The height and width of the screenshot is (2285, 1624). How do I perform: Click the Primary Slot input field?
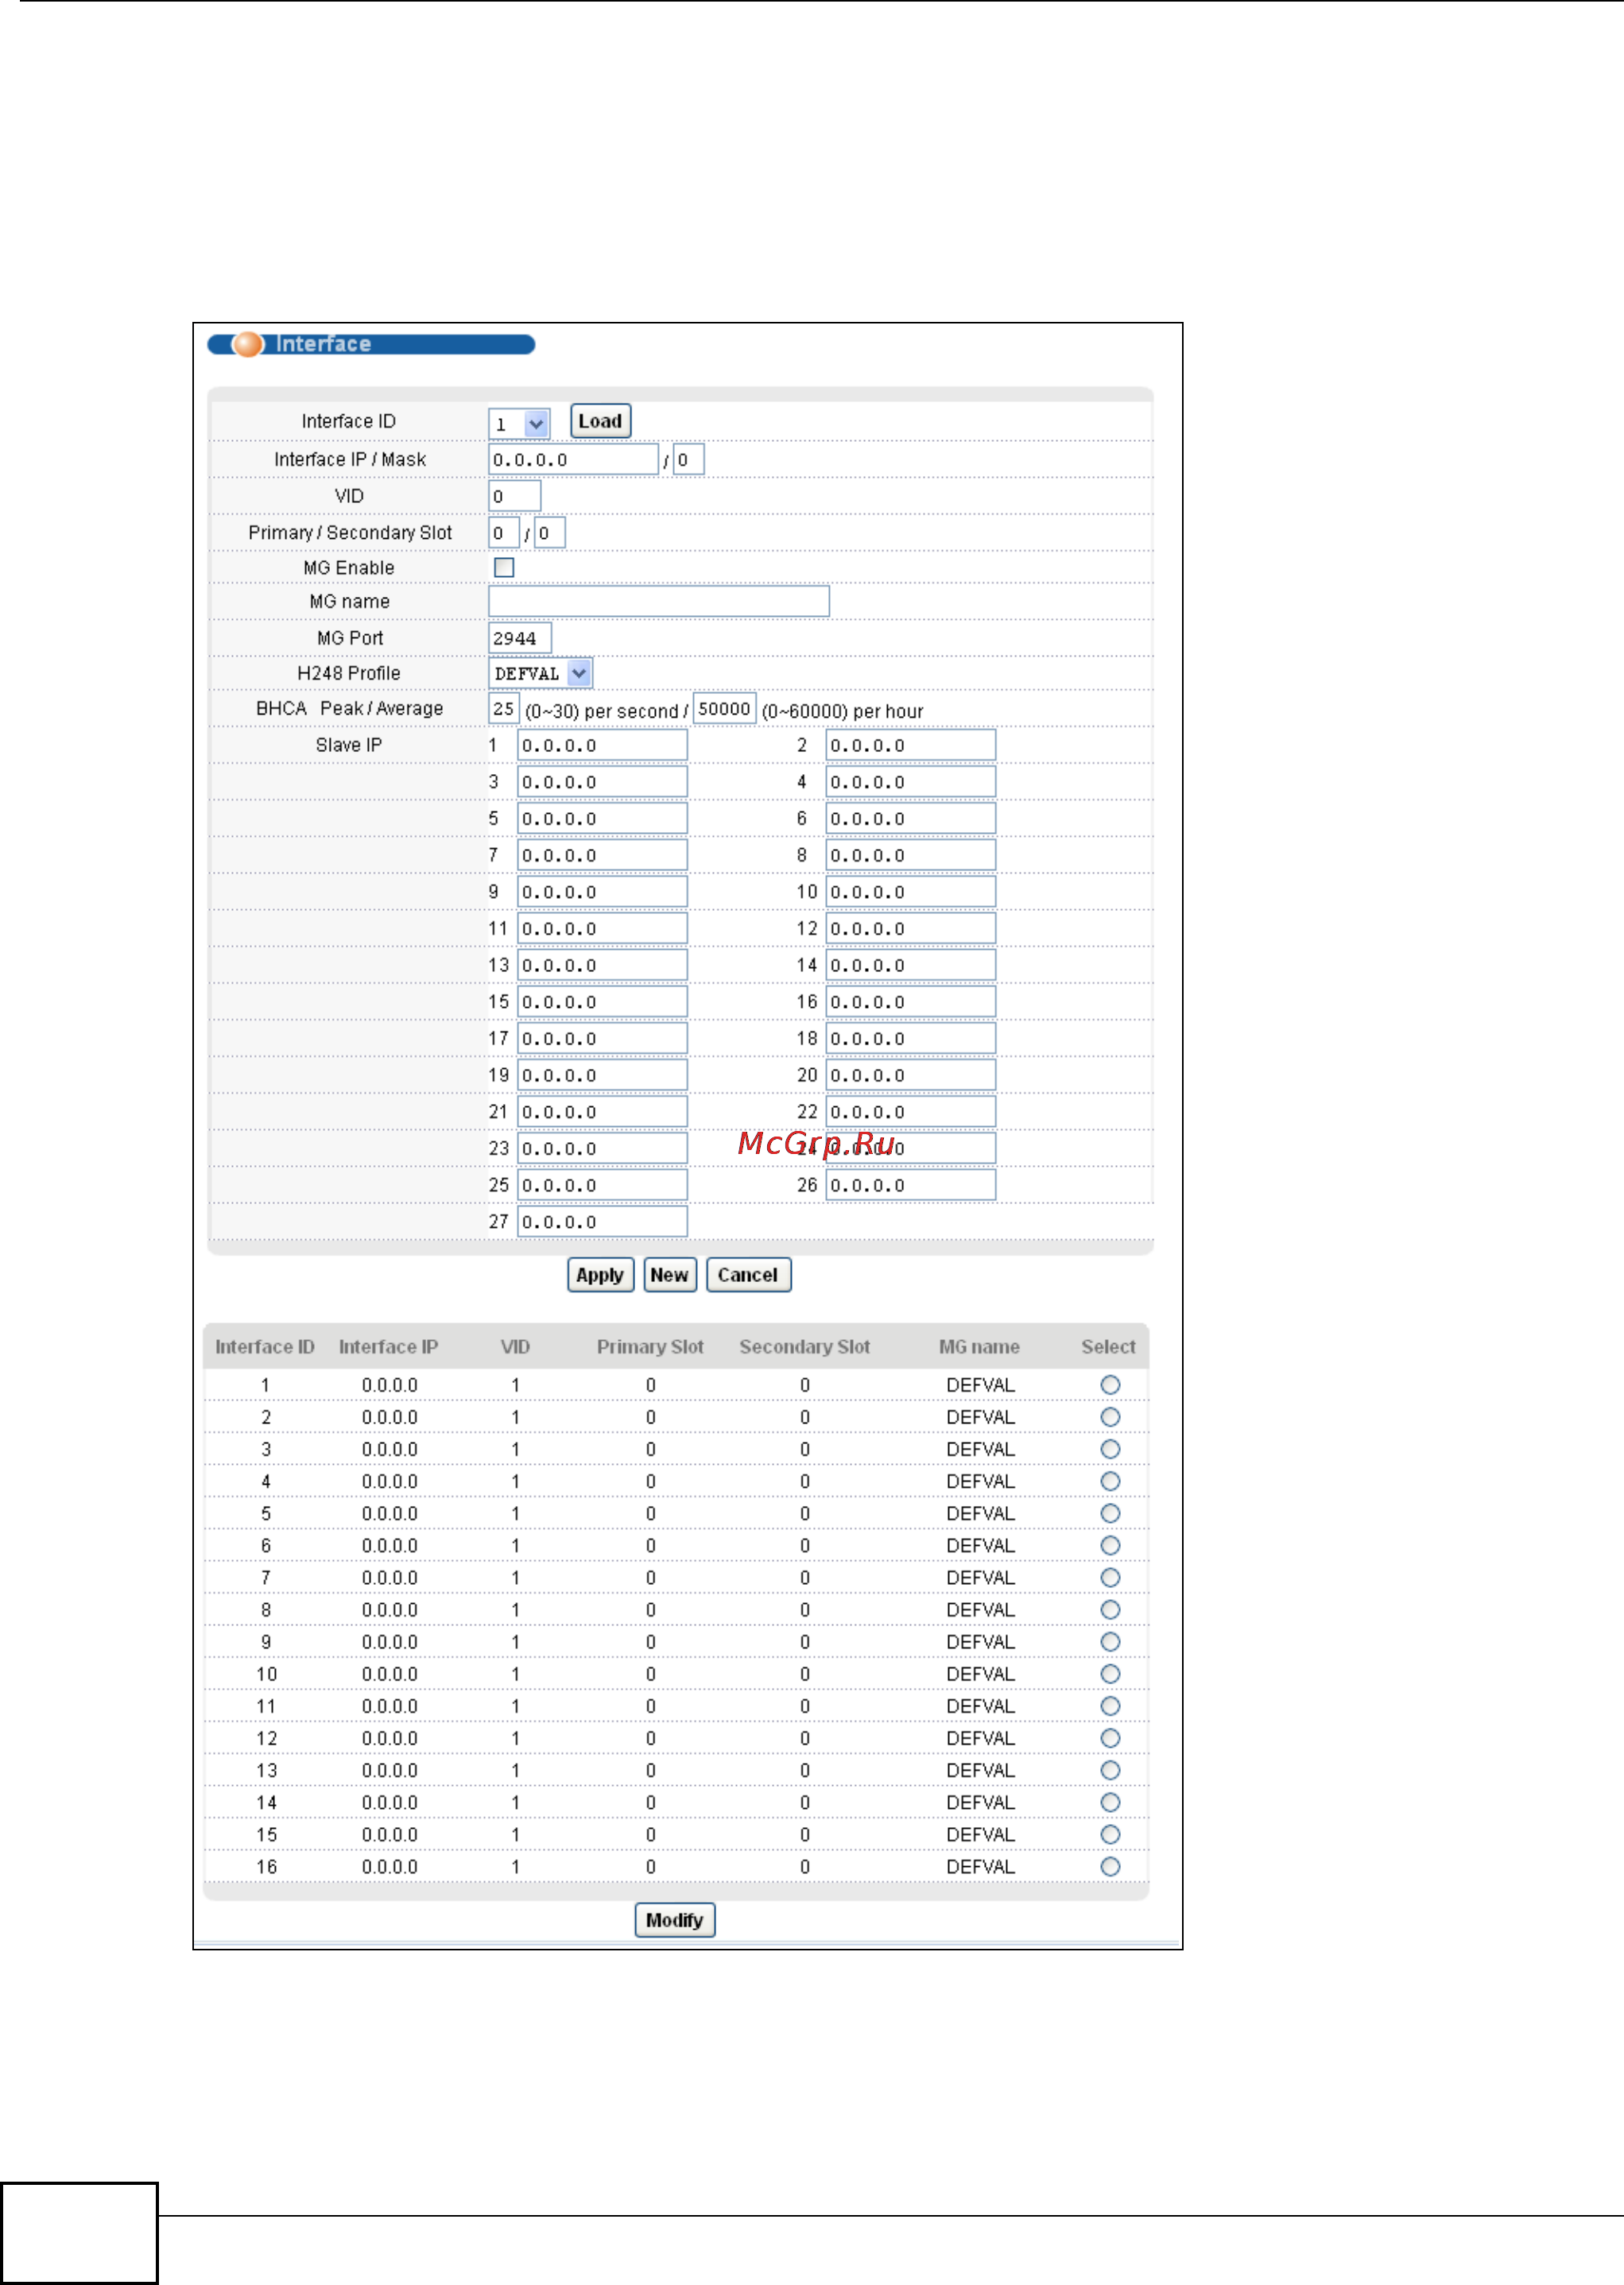[503, 533]
